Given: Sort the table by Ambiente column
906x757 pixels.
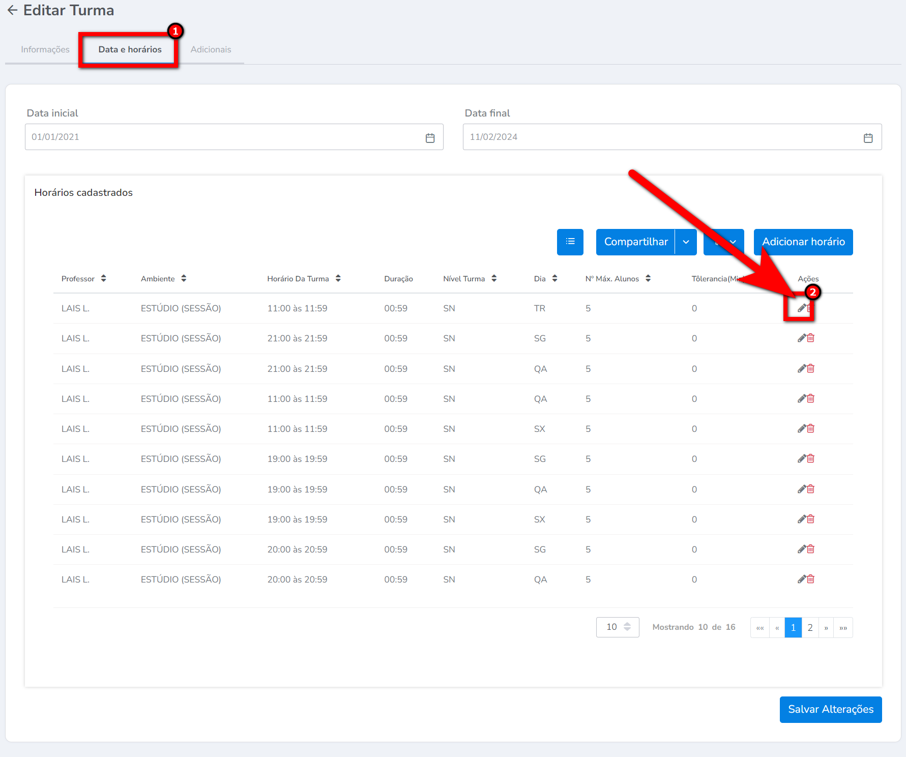Looking at the screenshot, I should [184, 278].
